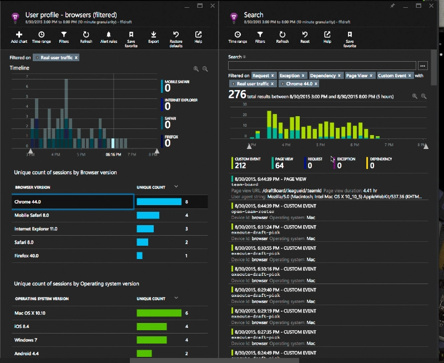Viewport: 444px width, 363px height.
Task: Select the Firefox 40.0 row
Action: point(109,256)
